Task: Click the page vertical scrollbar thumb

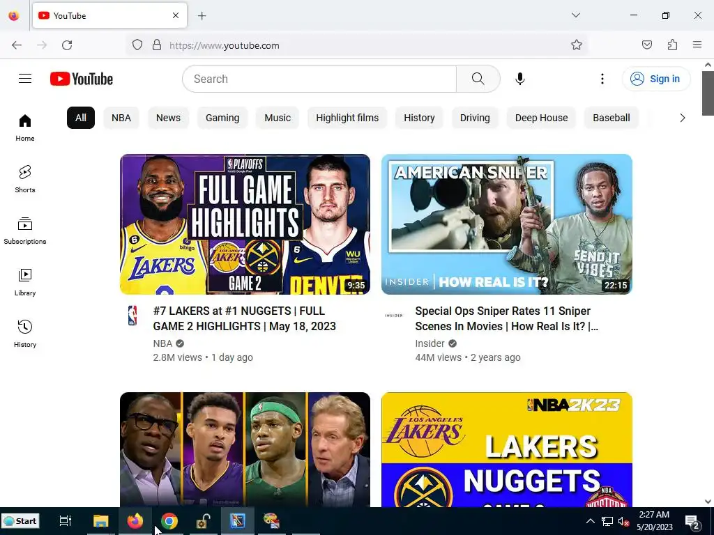Action: [x=708, y=93]
